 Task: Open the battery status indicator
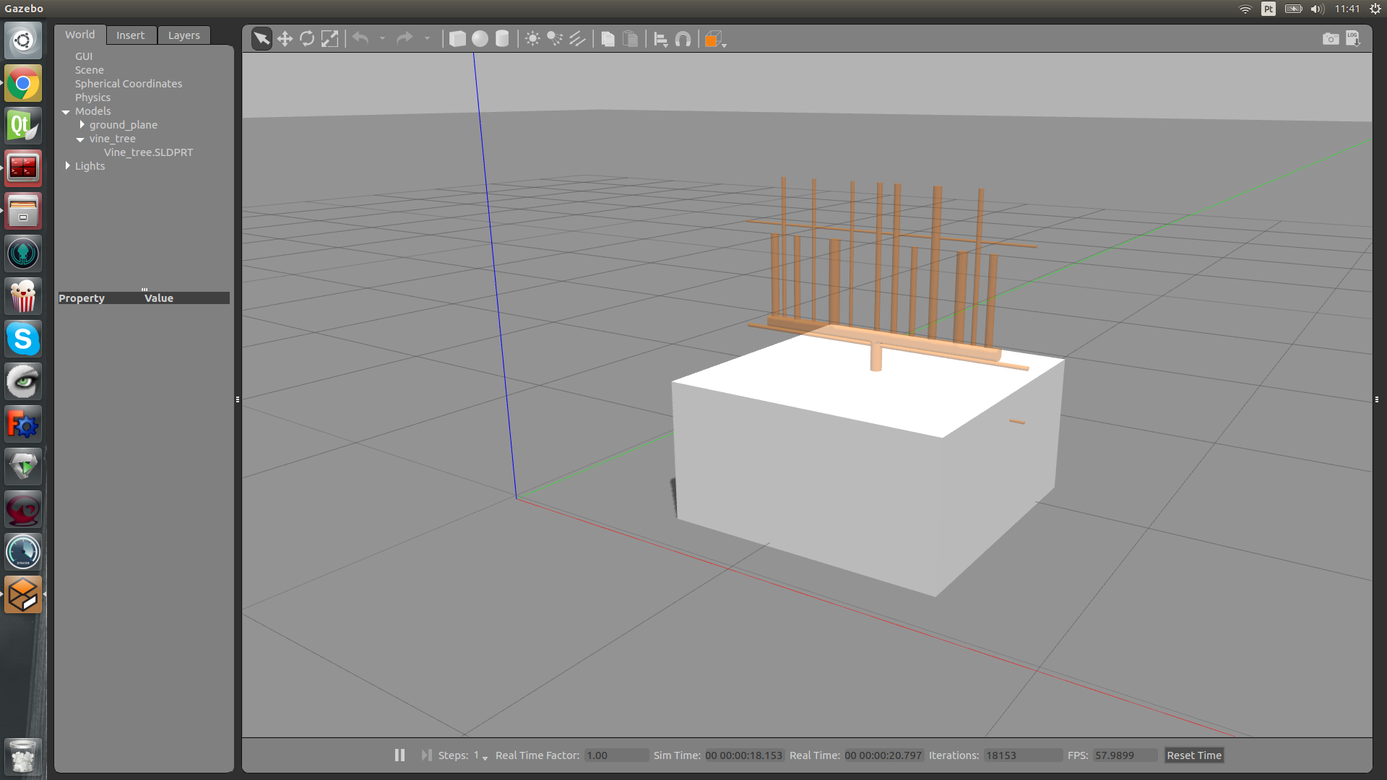[1293, 9]
